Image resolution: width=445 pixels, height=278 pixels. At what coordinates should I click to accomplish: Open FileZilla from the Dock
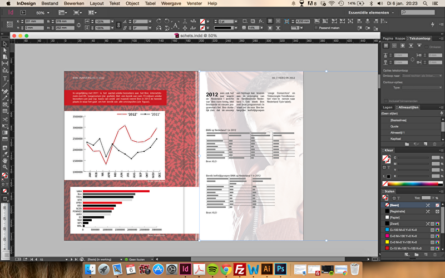tap(240, 269)
